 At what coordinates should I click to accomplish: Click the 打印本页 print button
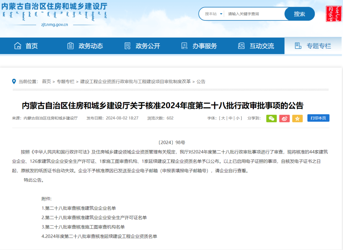[318, 118]
